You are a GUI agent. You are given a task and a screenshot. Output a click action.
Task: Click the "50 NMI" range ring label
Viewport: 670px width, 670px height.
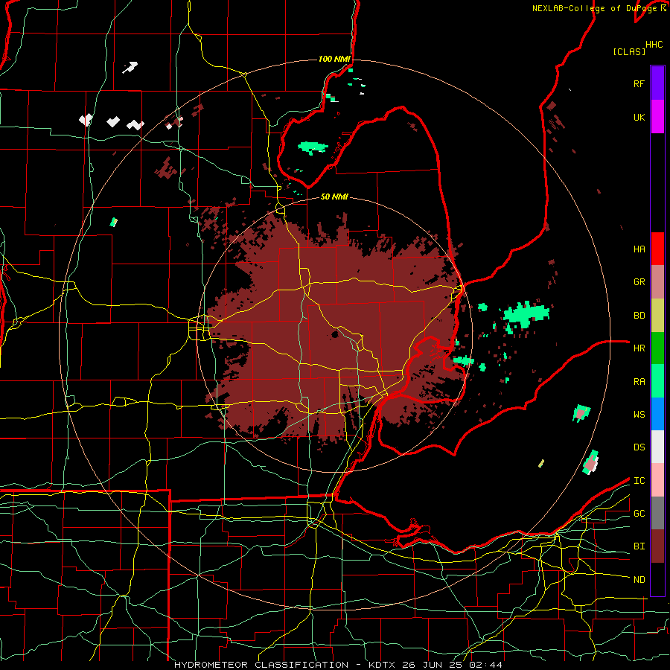334,197
